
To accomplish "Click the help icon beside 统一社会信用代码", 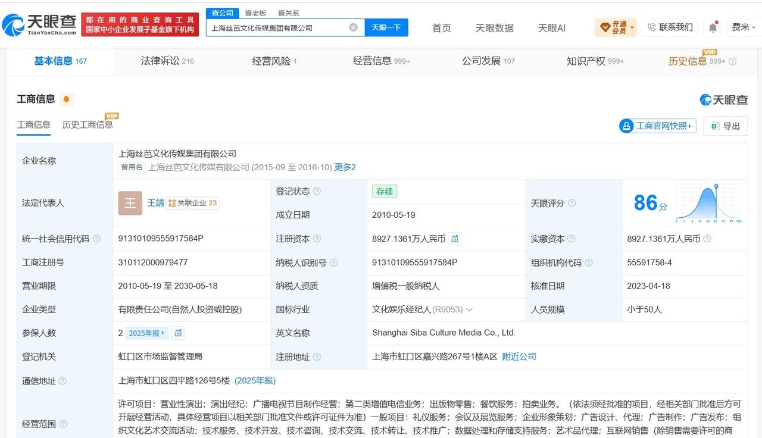I will (96, 239).
